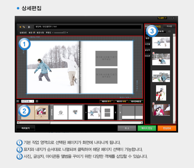The width and height of the screenshot is (194, 168).
Task: Select the cover page thumbnail in page strip
Action: click(34, 112)
